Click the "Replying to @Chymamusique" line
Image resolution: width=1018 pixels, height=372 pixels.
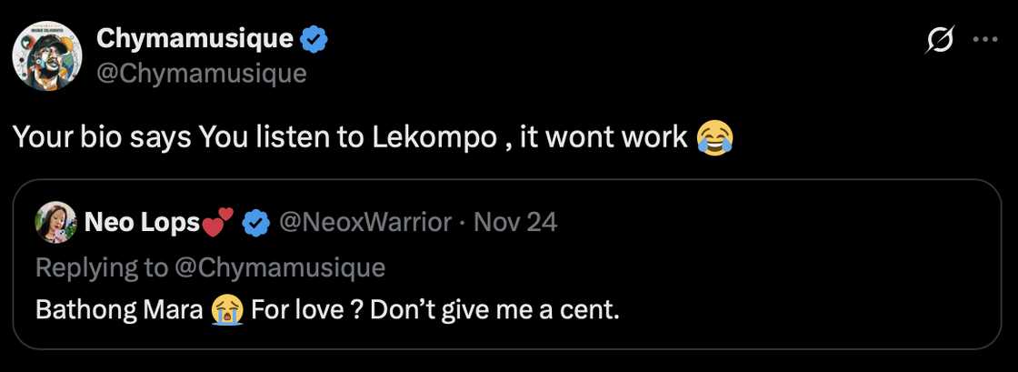(x=210, y=266)
